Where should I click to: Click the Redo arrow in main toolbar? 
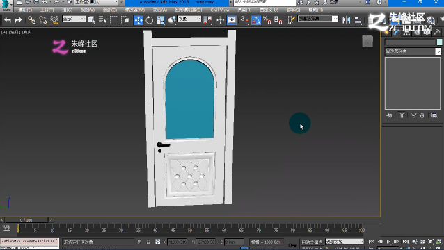18,20
